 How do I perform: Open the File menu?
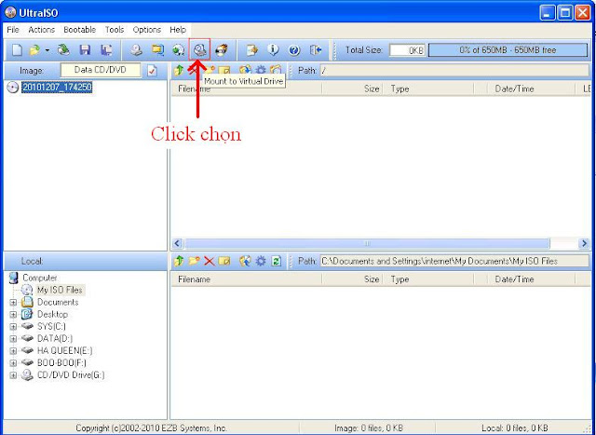click(x=13, y=30)
